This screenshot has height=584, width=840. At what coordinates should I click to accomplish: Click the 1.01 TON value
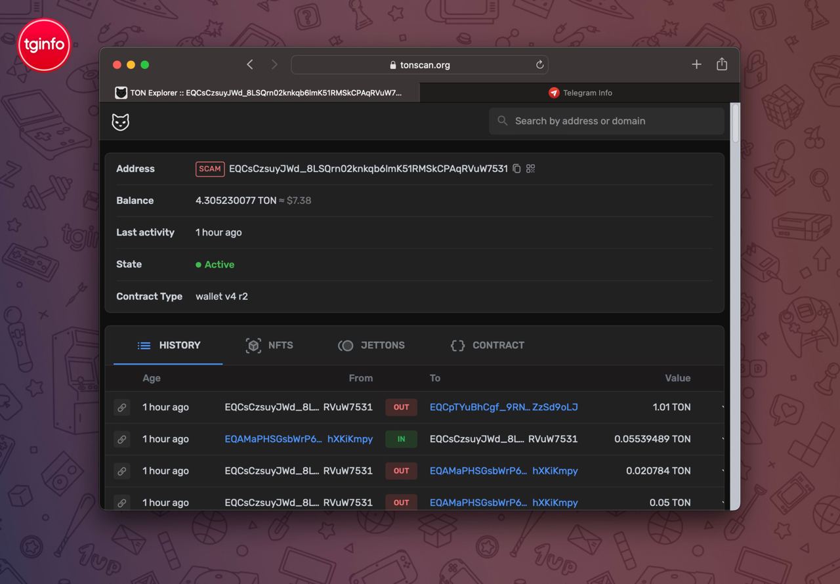[x=672, y=407]
